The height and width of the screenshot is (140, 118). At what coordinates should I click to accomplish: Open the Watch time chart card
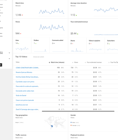[x=41, y=9]
